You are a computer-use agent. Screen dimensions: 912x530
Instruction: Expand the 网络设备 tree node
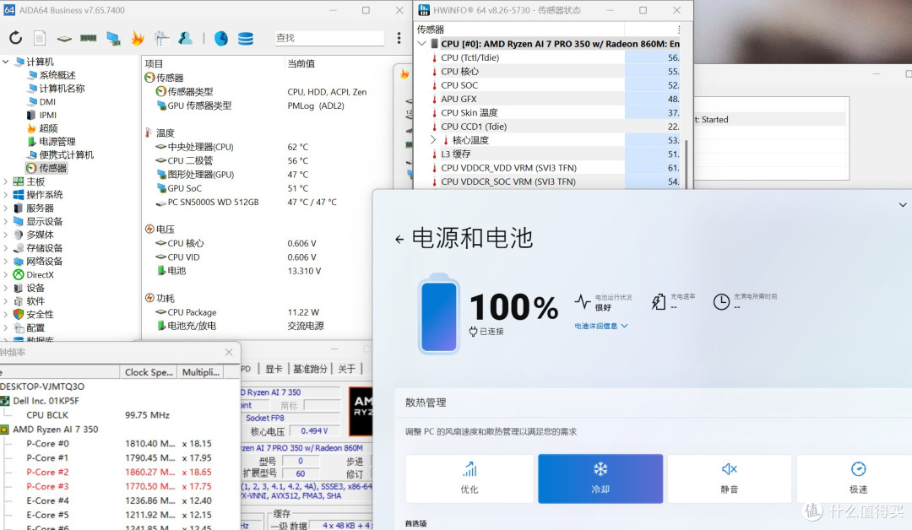[6, 262]
